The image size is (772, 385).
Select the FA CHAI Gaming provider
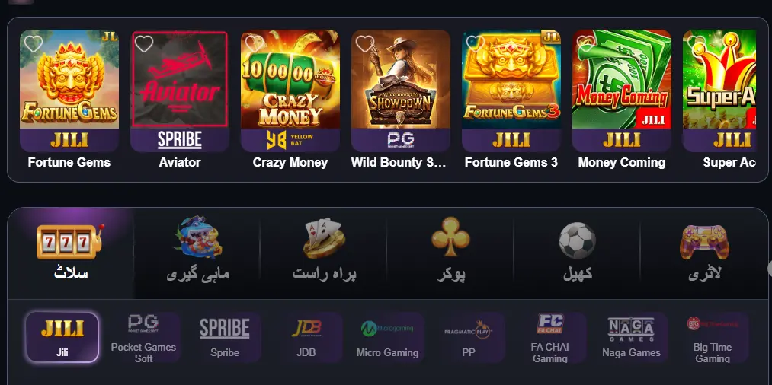550,338
